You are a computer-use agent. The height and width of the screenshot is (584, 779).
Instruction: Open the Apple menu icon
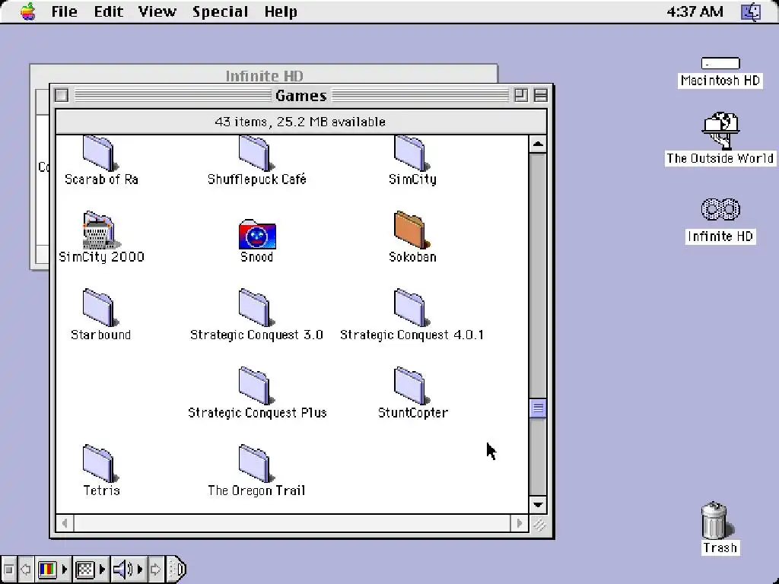[x=28, y=11]
